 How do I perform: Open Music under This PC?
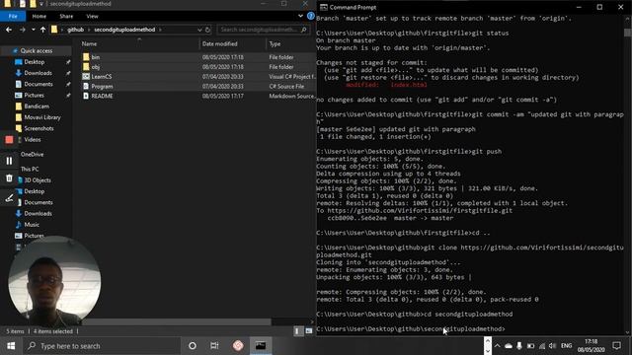click(x=32, y=225)
